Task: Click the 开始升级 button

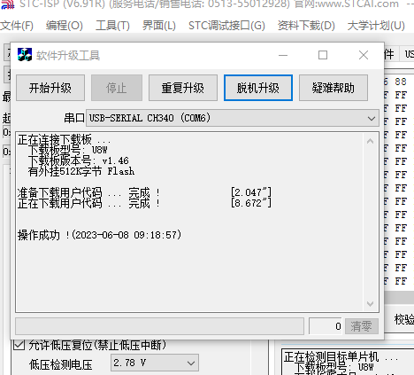Action: (x=50, y=88)
